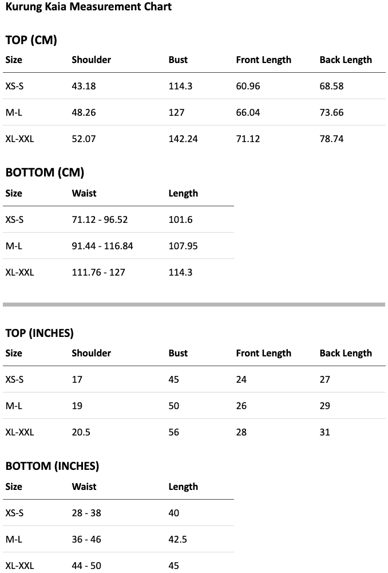388x573 pixels.
Task: Select the 20.5 shoulder inches value
Action: click(81, 433)
